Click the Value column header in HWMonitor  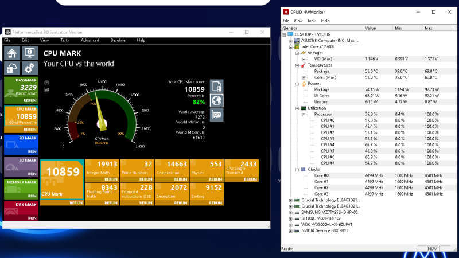click(378, 28)
